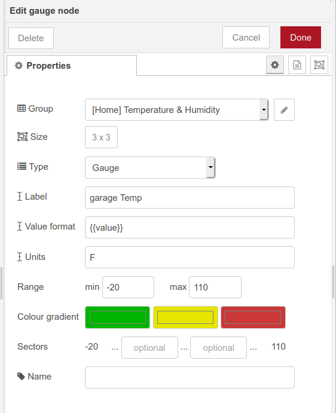The height and width of the screenshot is (413, 336).
Task: Open node description document icon
Action: coord(297,65)
